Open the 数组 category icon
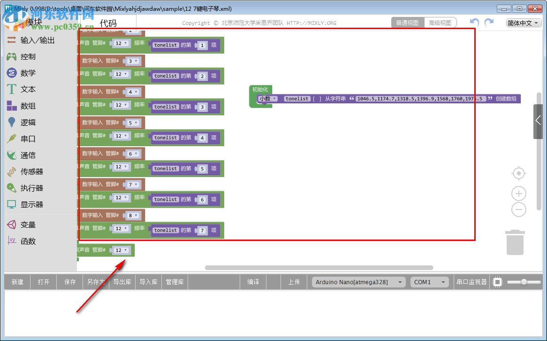Screen dimensions: 547x341 (x=12, y=106)
